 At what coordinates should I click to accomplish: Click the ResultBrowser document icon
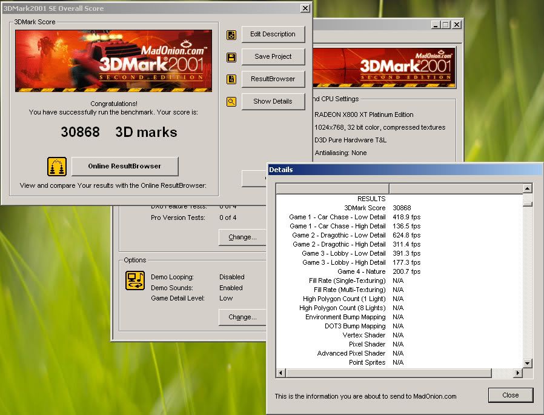tap(231, 79)
